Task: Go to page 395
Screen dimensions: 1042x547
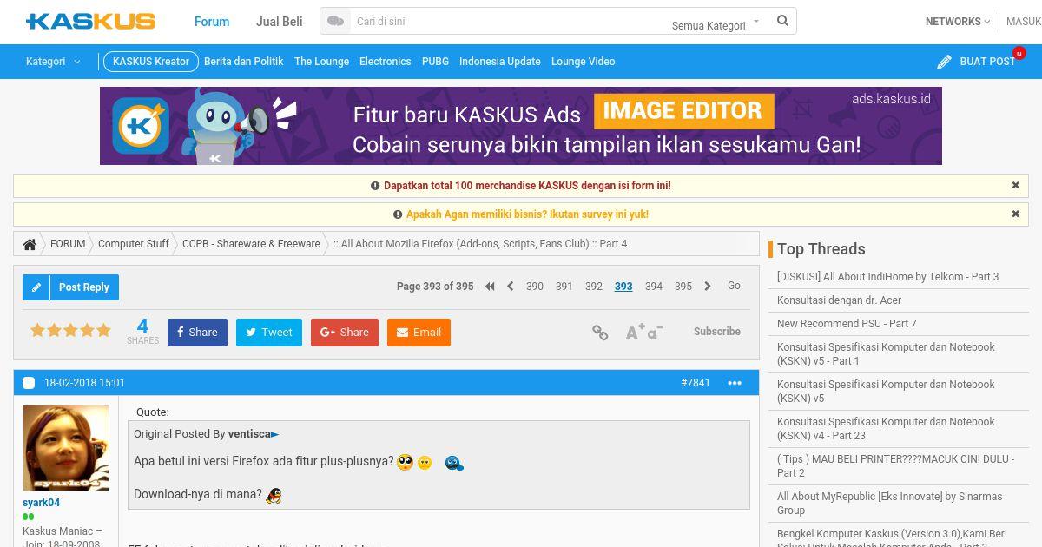Action: [x=683, y=287]
